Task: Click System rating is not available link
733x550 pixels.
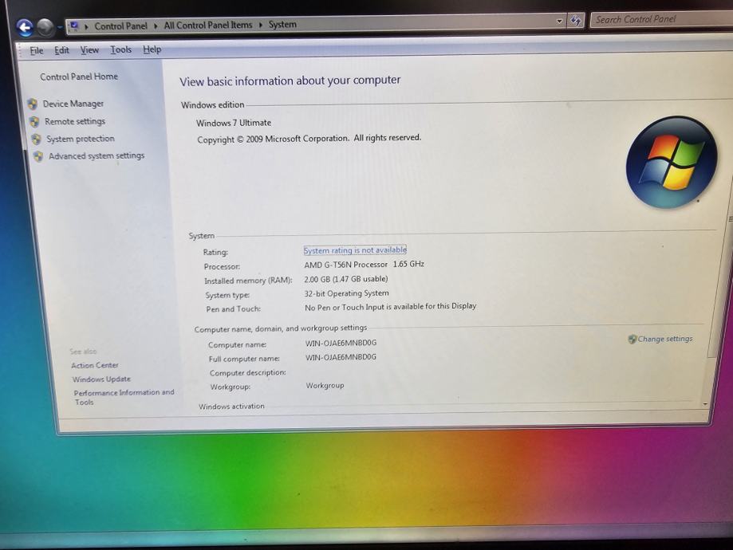Action: [x=355, y=250]
